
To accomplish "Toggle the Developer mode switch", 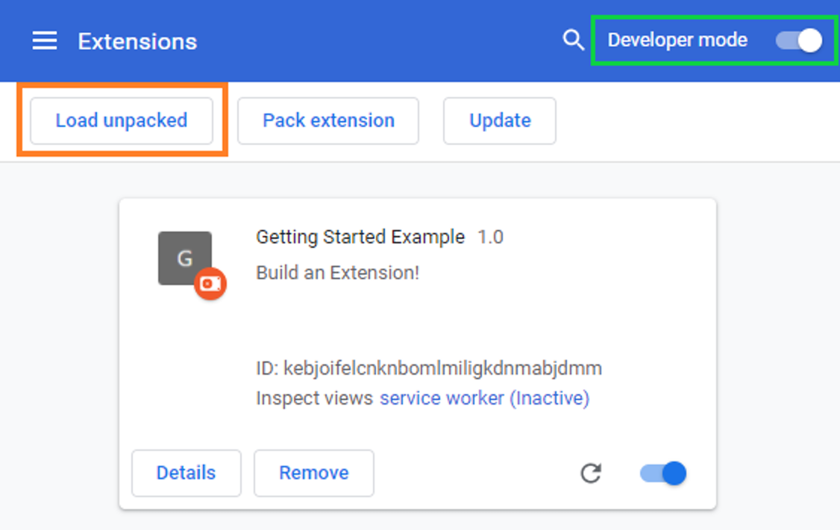I will click(x=799, y=40).
